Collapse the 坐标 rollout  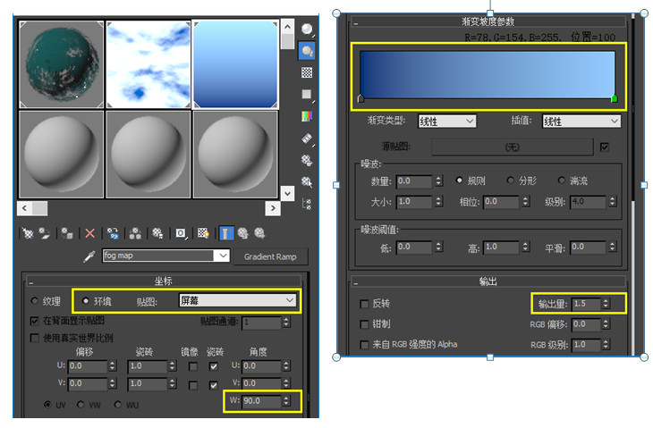point(164,281)
